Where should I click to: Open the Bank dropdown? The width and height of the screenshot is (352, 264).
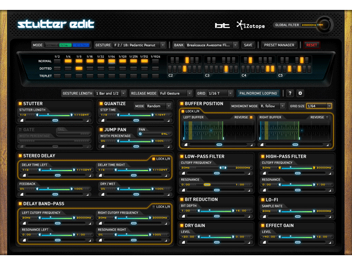212,45
